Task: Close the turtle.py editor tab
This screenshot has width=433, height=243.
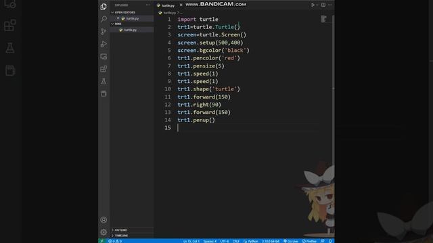Action: [181, 5]
